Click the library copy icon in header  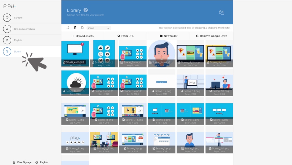221,12
